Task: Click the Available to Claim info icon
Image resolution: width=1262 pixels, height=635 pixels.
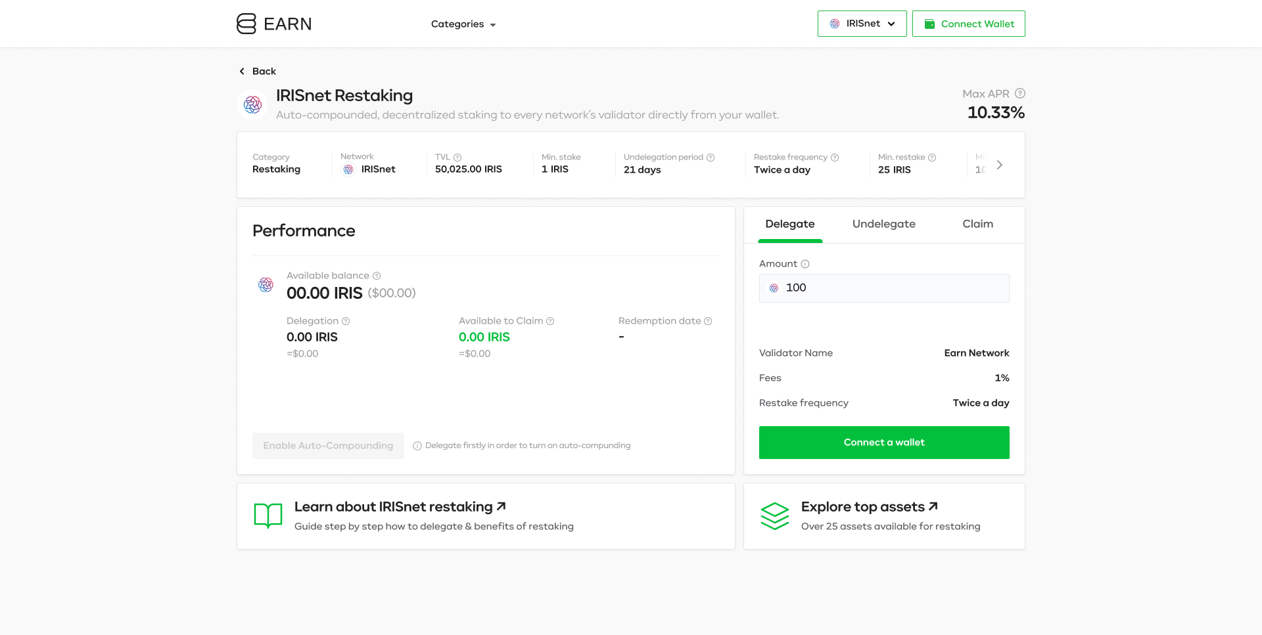Action: 550,321
